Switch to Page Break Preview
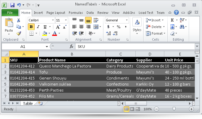202x119 pixels. point(138,109)
